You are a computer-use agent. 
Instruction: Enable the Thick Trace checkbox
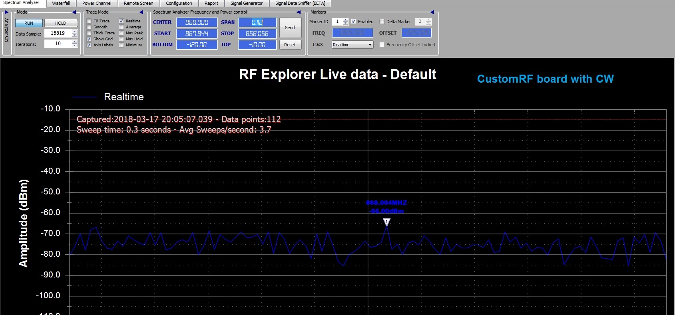89,33
